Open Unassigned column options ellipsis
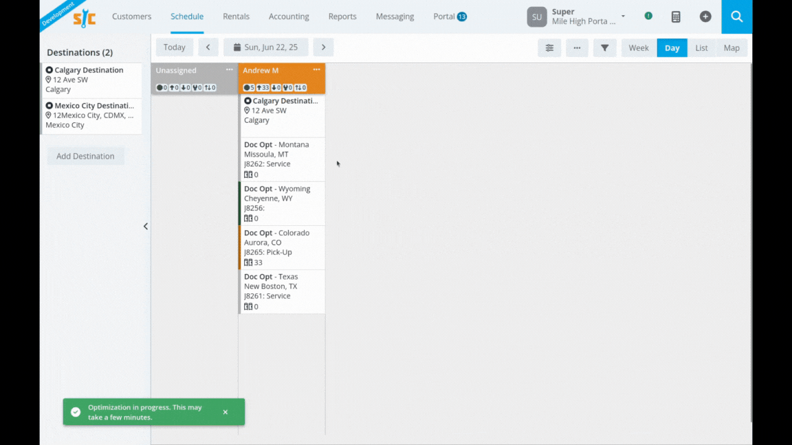792x445 pixels. (230, 69)
